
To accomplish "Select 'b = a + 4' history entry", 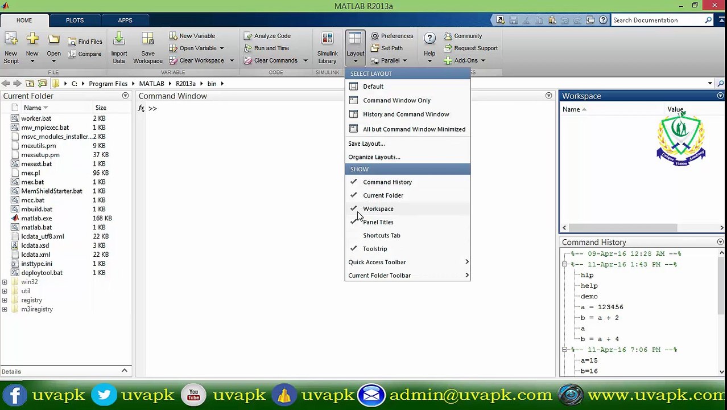I will 600,339.
